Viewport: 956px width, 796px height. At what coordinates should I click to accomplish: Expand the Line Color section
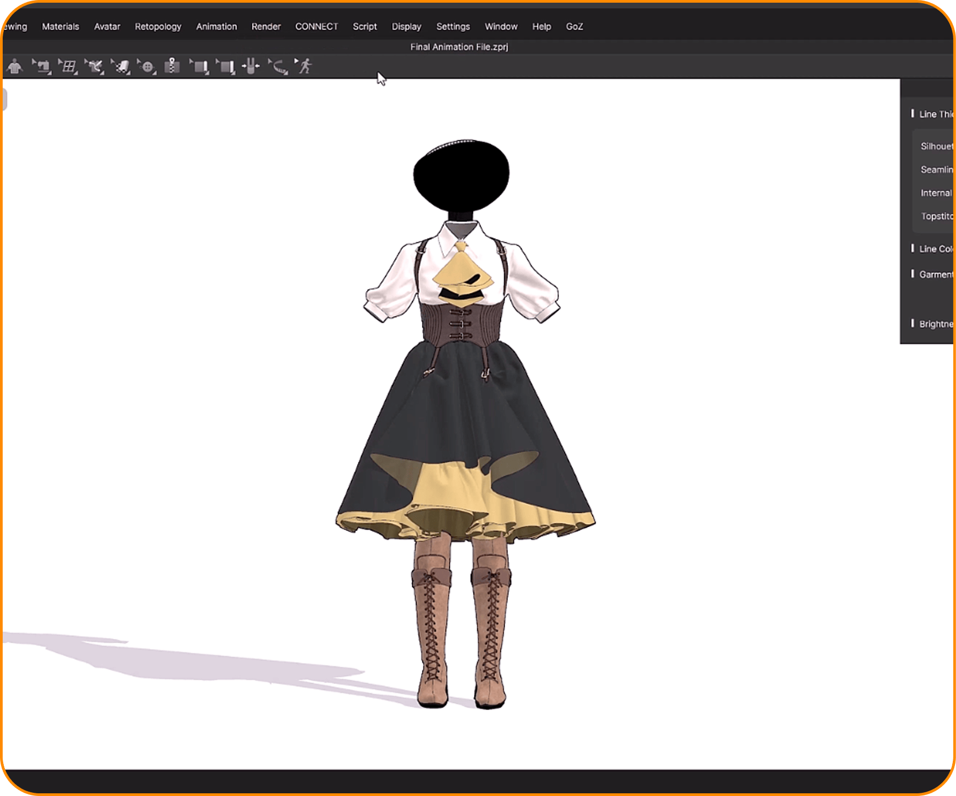934,249
